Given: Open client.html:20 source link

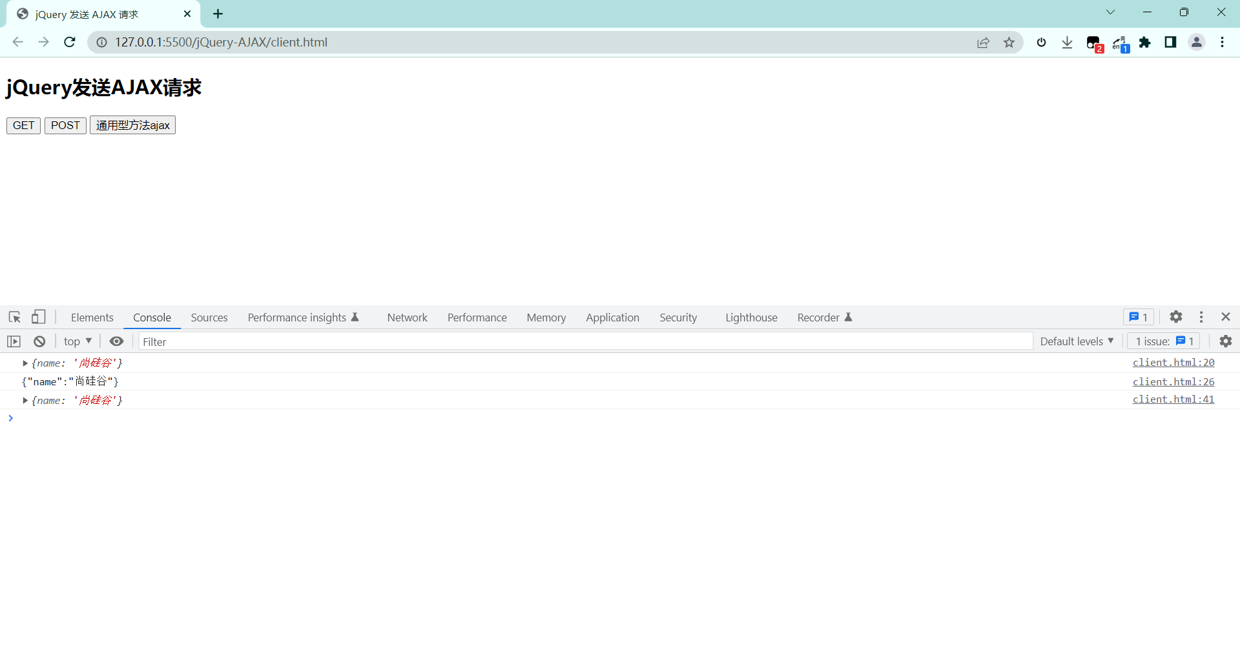Looking at the screenshot, I should point(1173,363).
